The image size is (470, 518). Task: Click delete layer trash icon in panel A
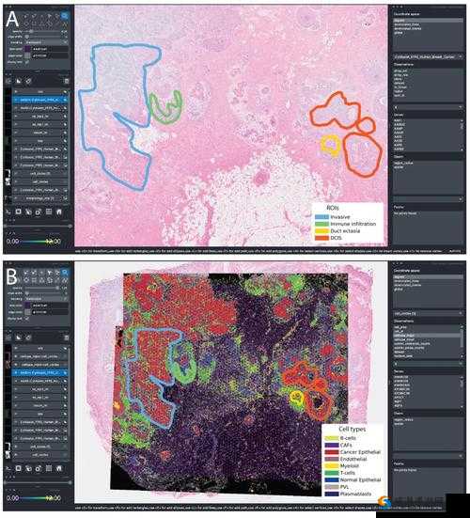click(x=67, y=81)
